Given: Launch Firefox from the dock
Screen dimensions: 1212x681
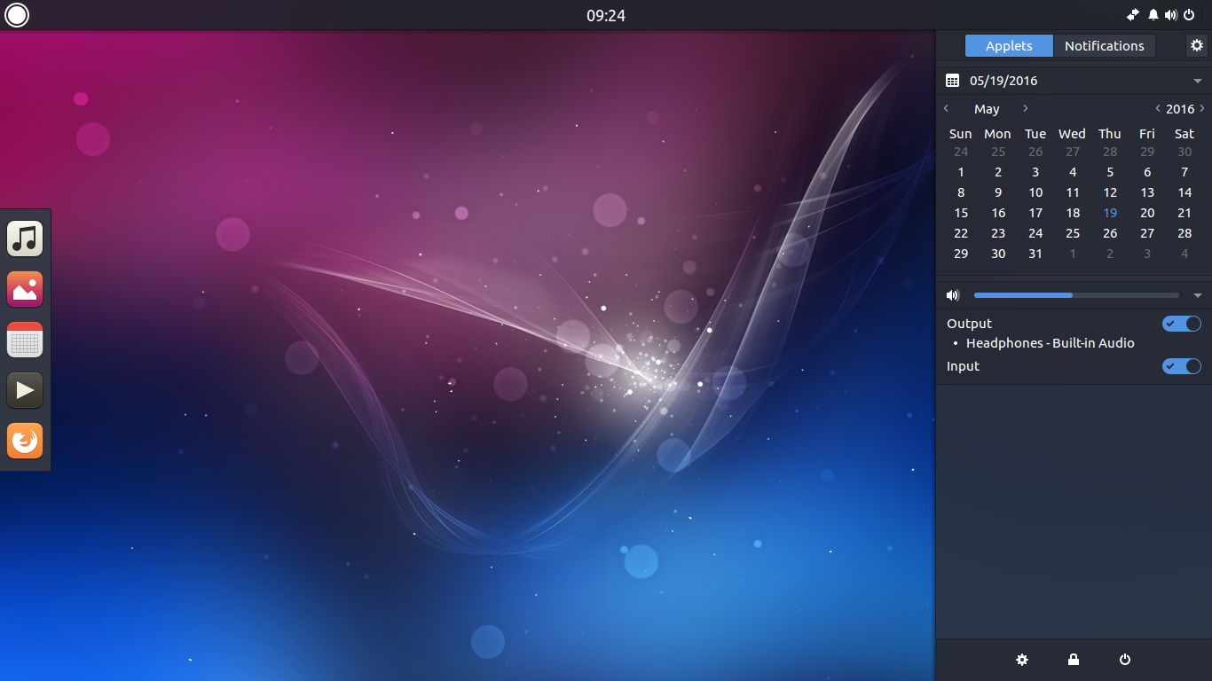Looking at the screenshot, I should [24, 441].
